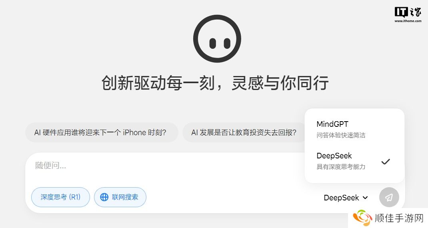Click the globe icon in 联网搜索

(x=104, y=197)
